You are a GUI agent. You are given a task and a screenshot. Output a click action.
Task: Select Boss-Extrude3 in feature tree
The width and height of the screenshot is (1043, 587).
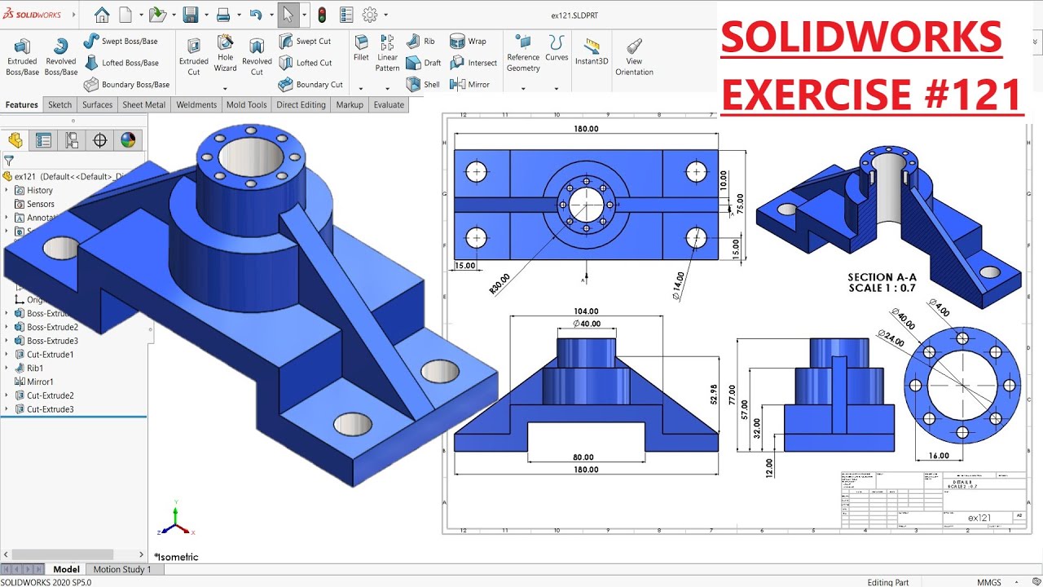pos(46,341)
